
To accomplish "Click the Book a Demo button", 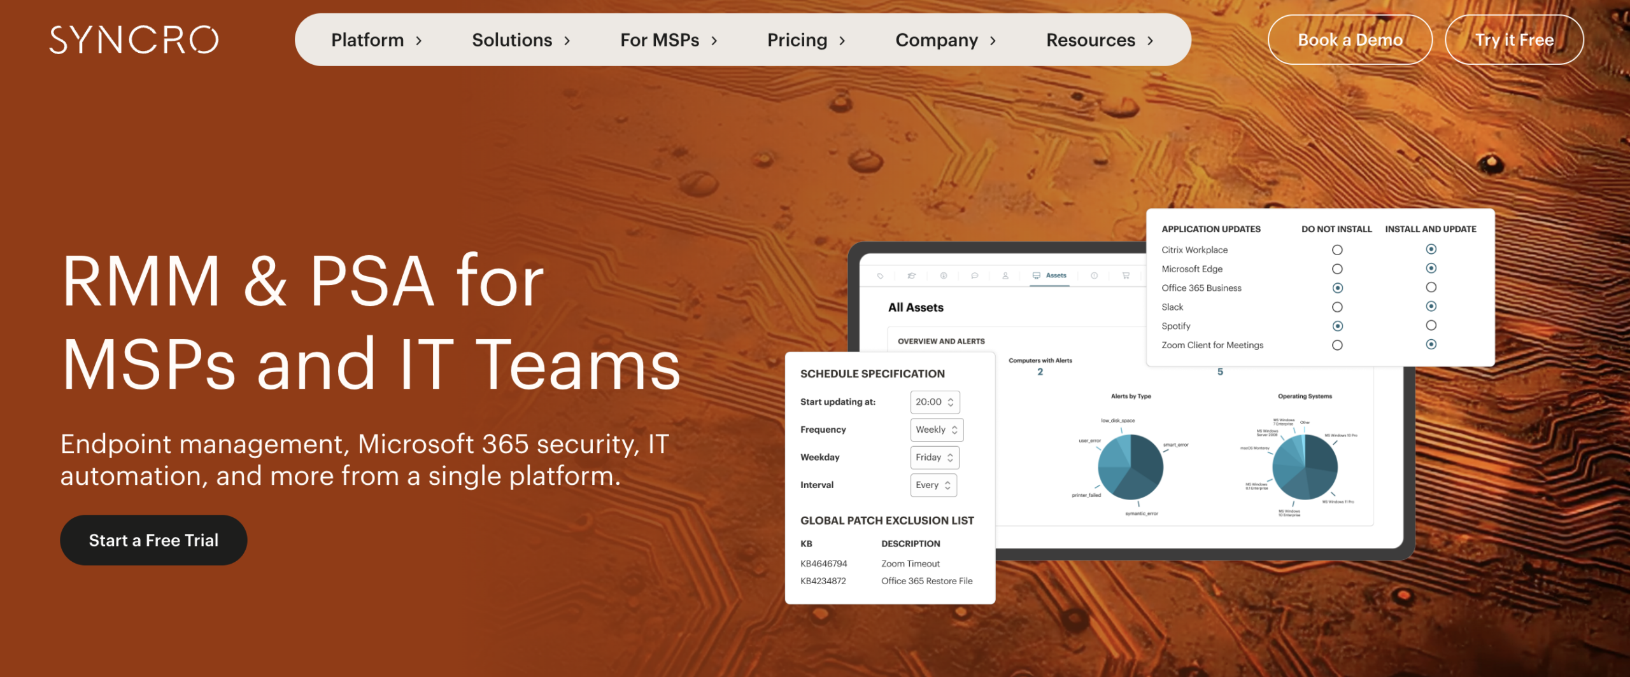I will pyautogui.click(x=1350, y=39).
